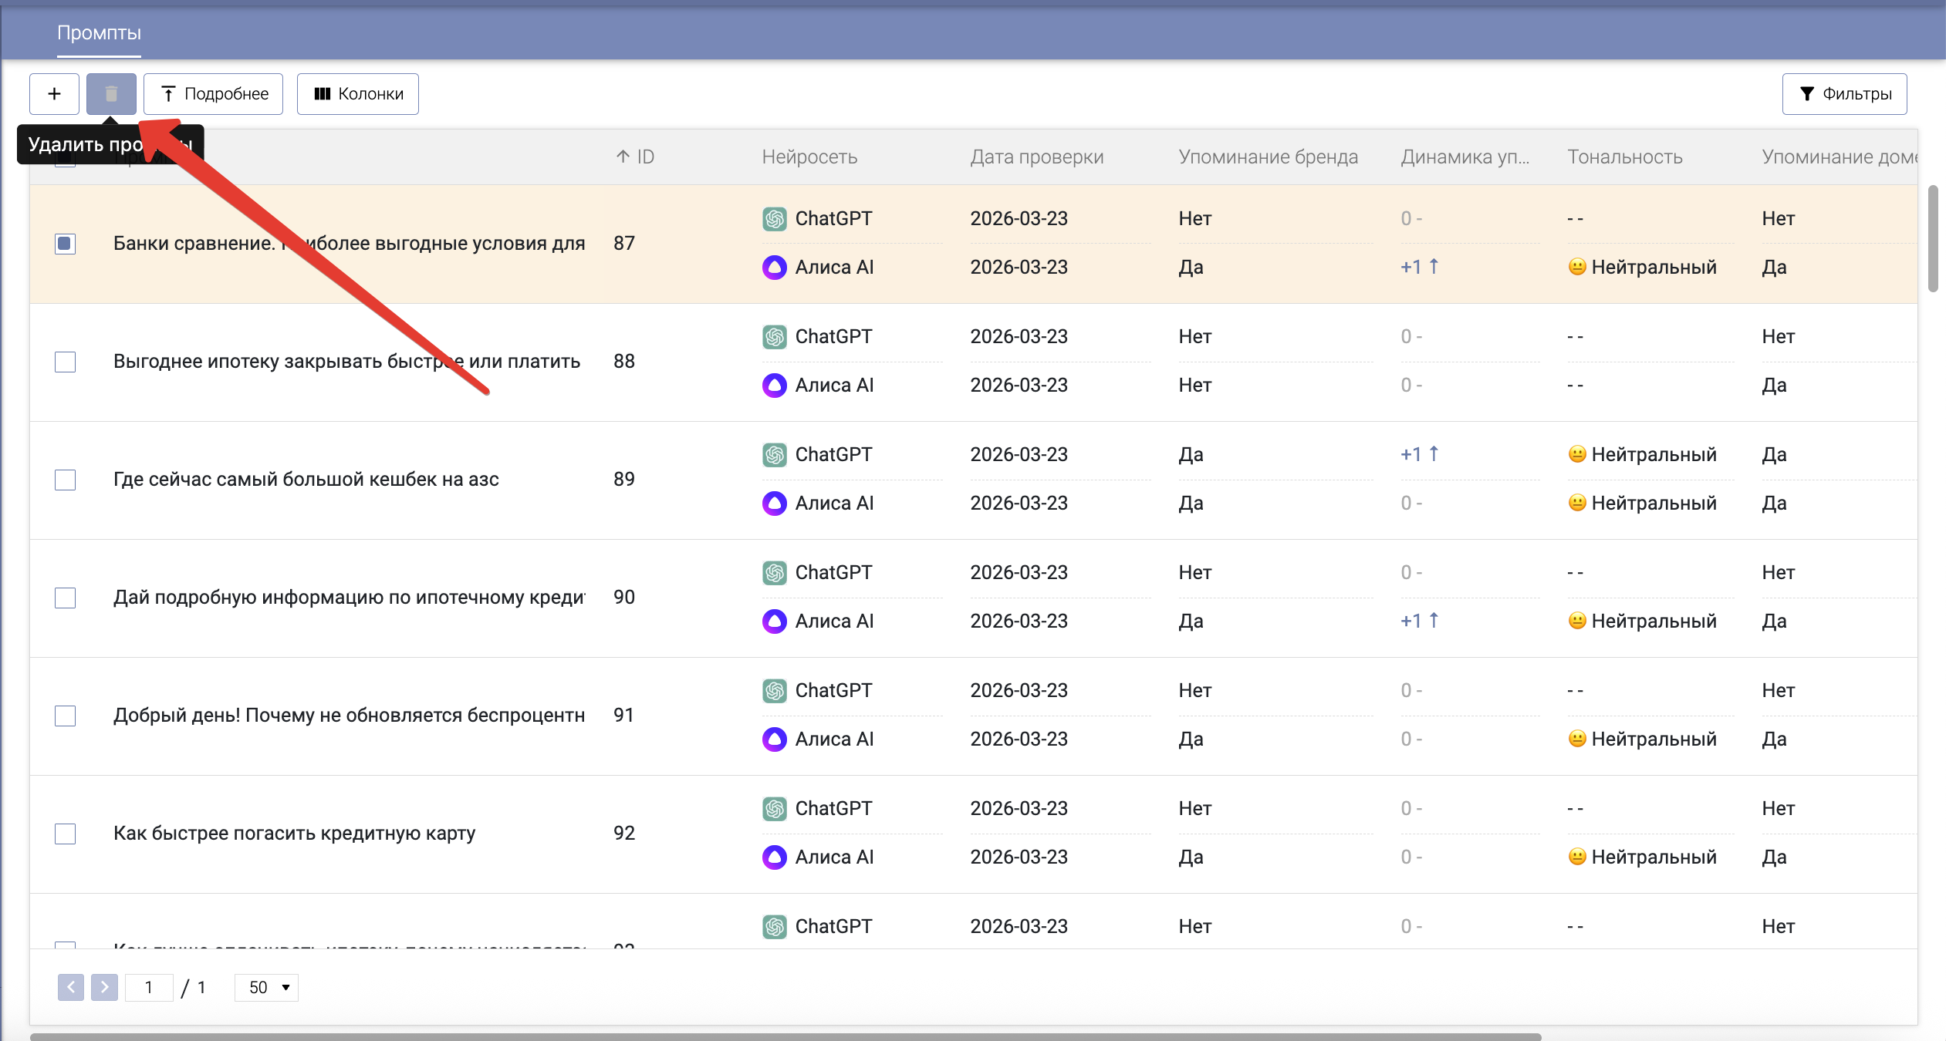The image size is (1946, 1041).
Task: Click Алиса AI icon in row 88
Action: (x=774, y=385)
